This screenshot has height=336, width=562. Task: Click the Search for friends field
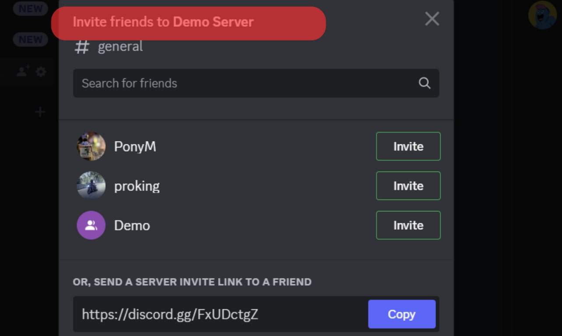click(x=245, y=83)
